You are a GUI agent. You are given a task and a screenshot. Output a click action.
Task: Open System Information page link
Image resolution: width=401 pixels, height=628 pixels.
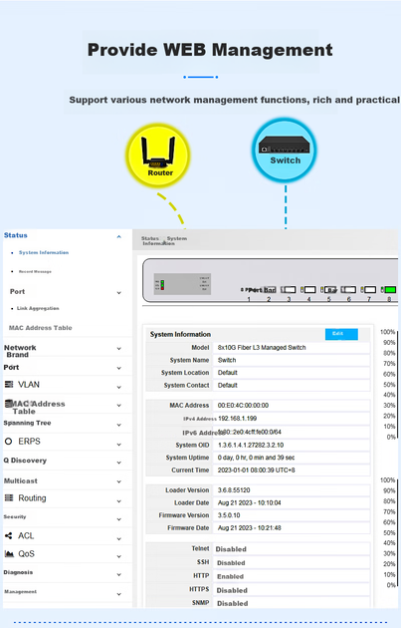tap(44, 253)
